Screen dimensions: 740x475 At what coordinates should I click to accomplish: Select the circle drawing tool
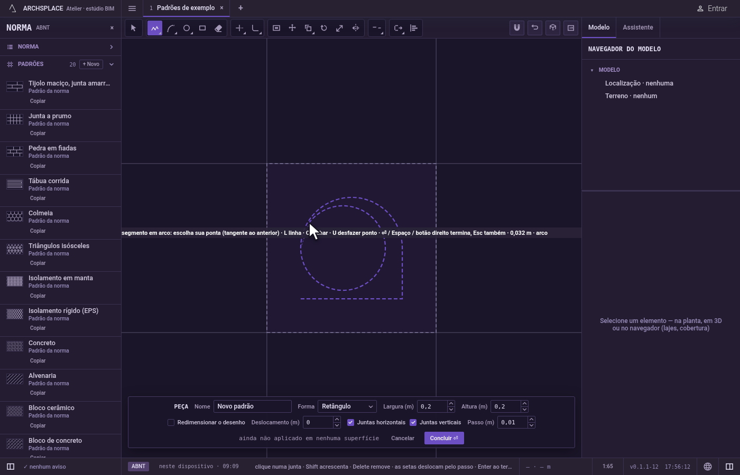click(187, 28)
